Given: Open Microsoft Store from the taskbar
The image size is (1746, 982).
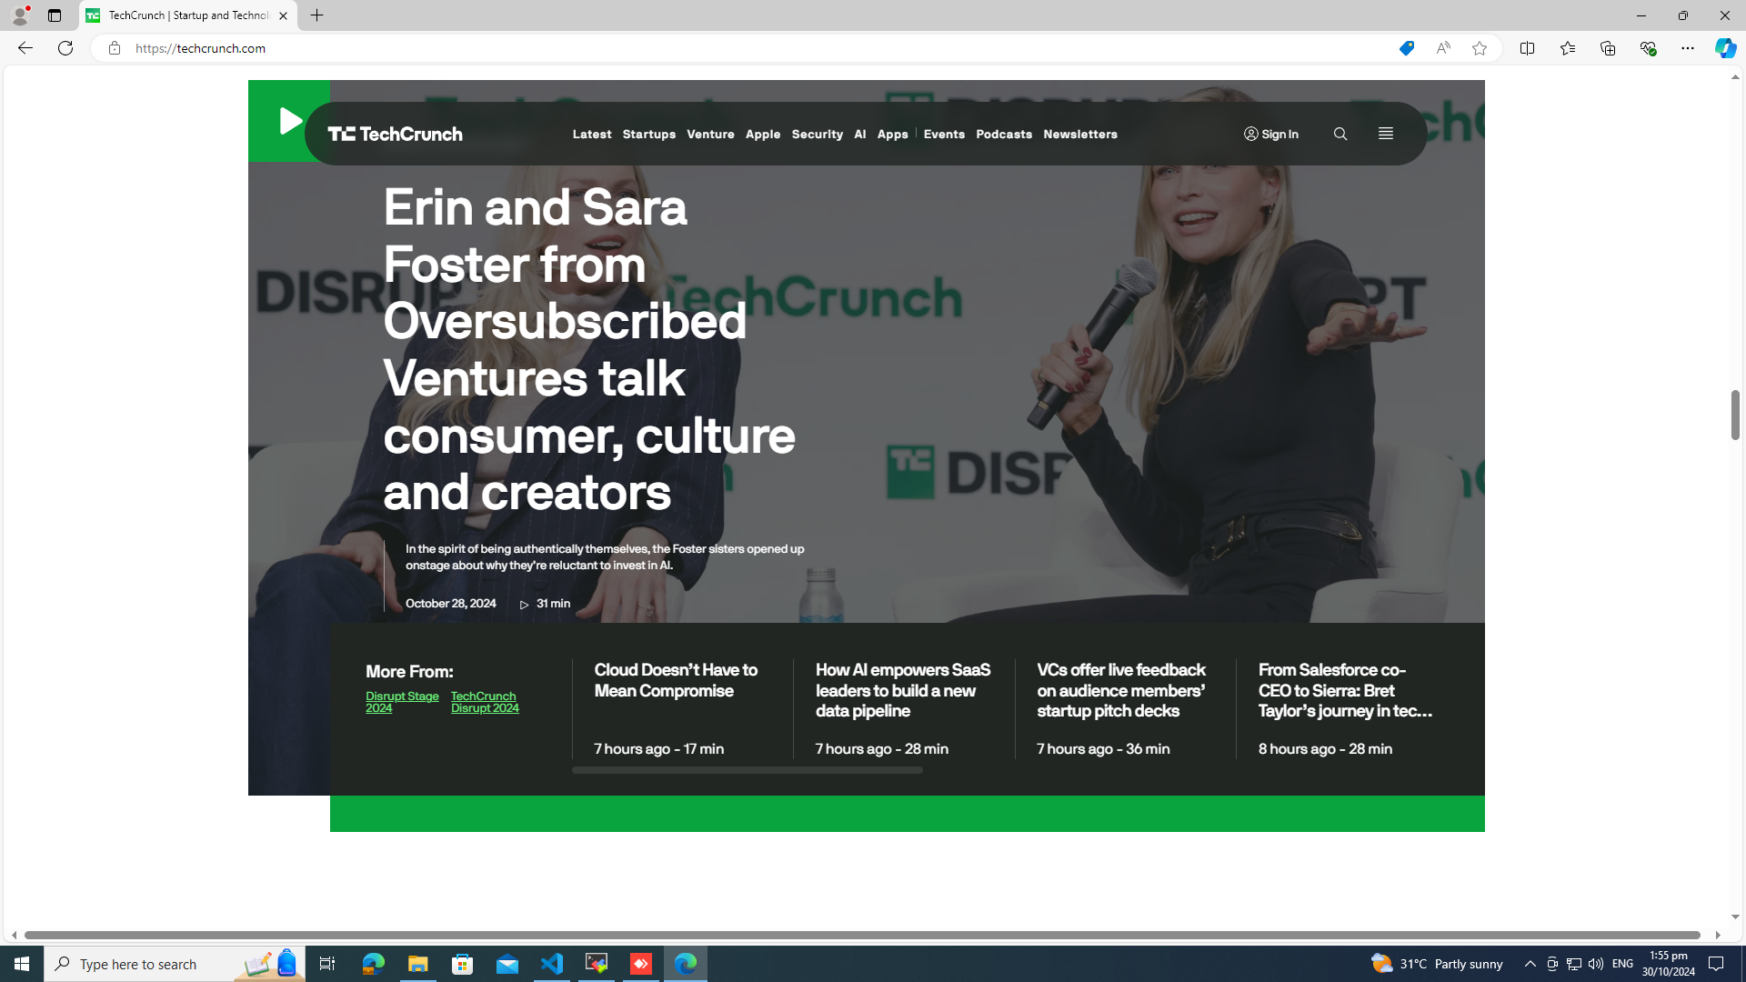Looking at the screenshot, I should pyautogui.click(x=463, y=964).
